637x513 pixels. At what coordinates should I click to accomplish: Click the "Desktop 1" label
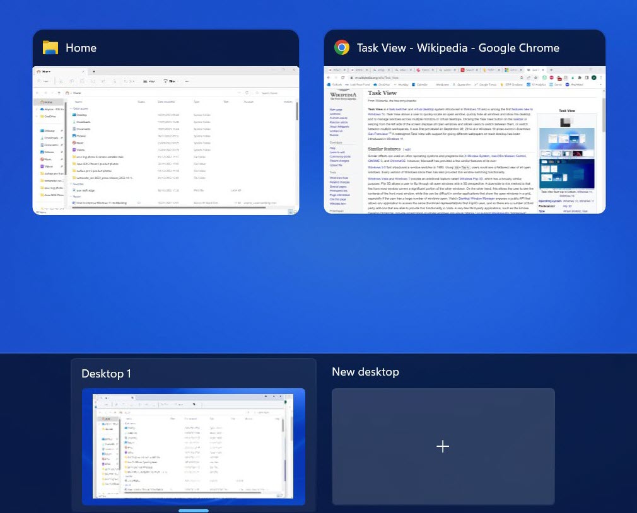pyautogui.click(x=107, y=373)
